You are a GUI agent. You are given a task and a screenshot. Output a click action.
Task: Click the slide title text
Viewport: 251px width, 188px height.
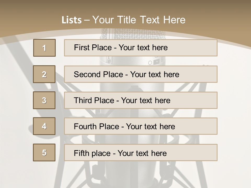(123, 20)
